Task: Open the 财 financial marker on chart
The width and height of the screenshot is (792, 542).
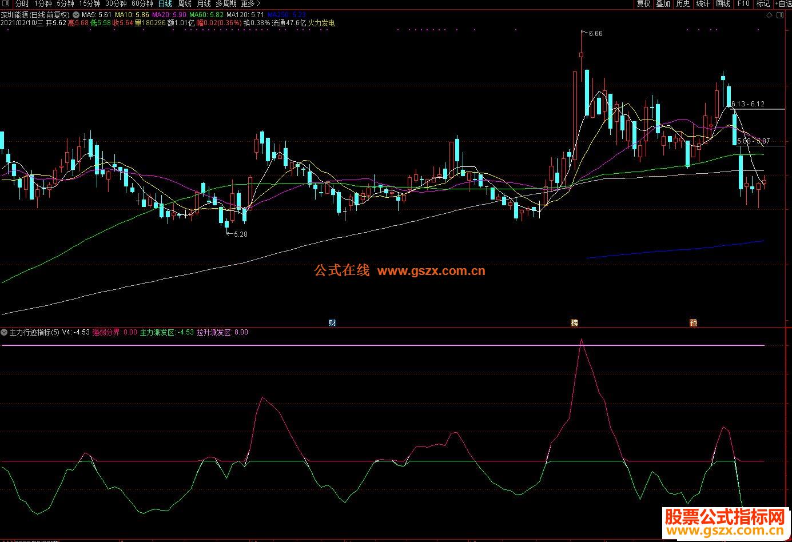Action: tap(332, 323)
